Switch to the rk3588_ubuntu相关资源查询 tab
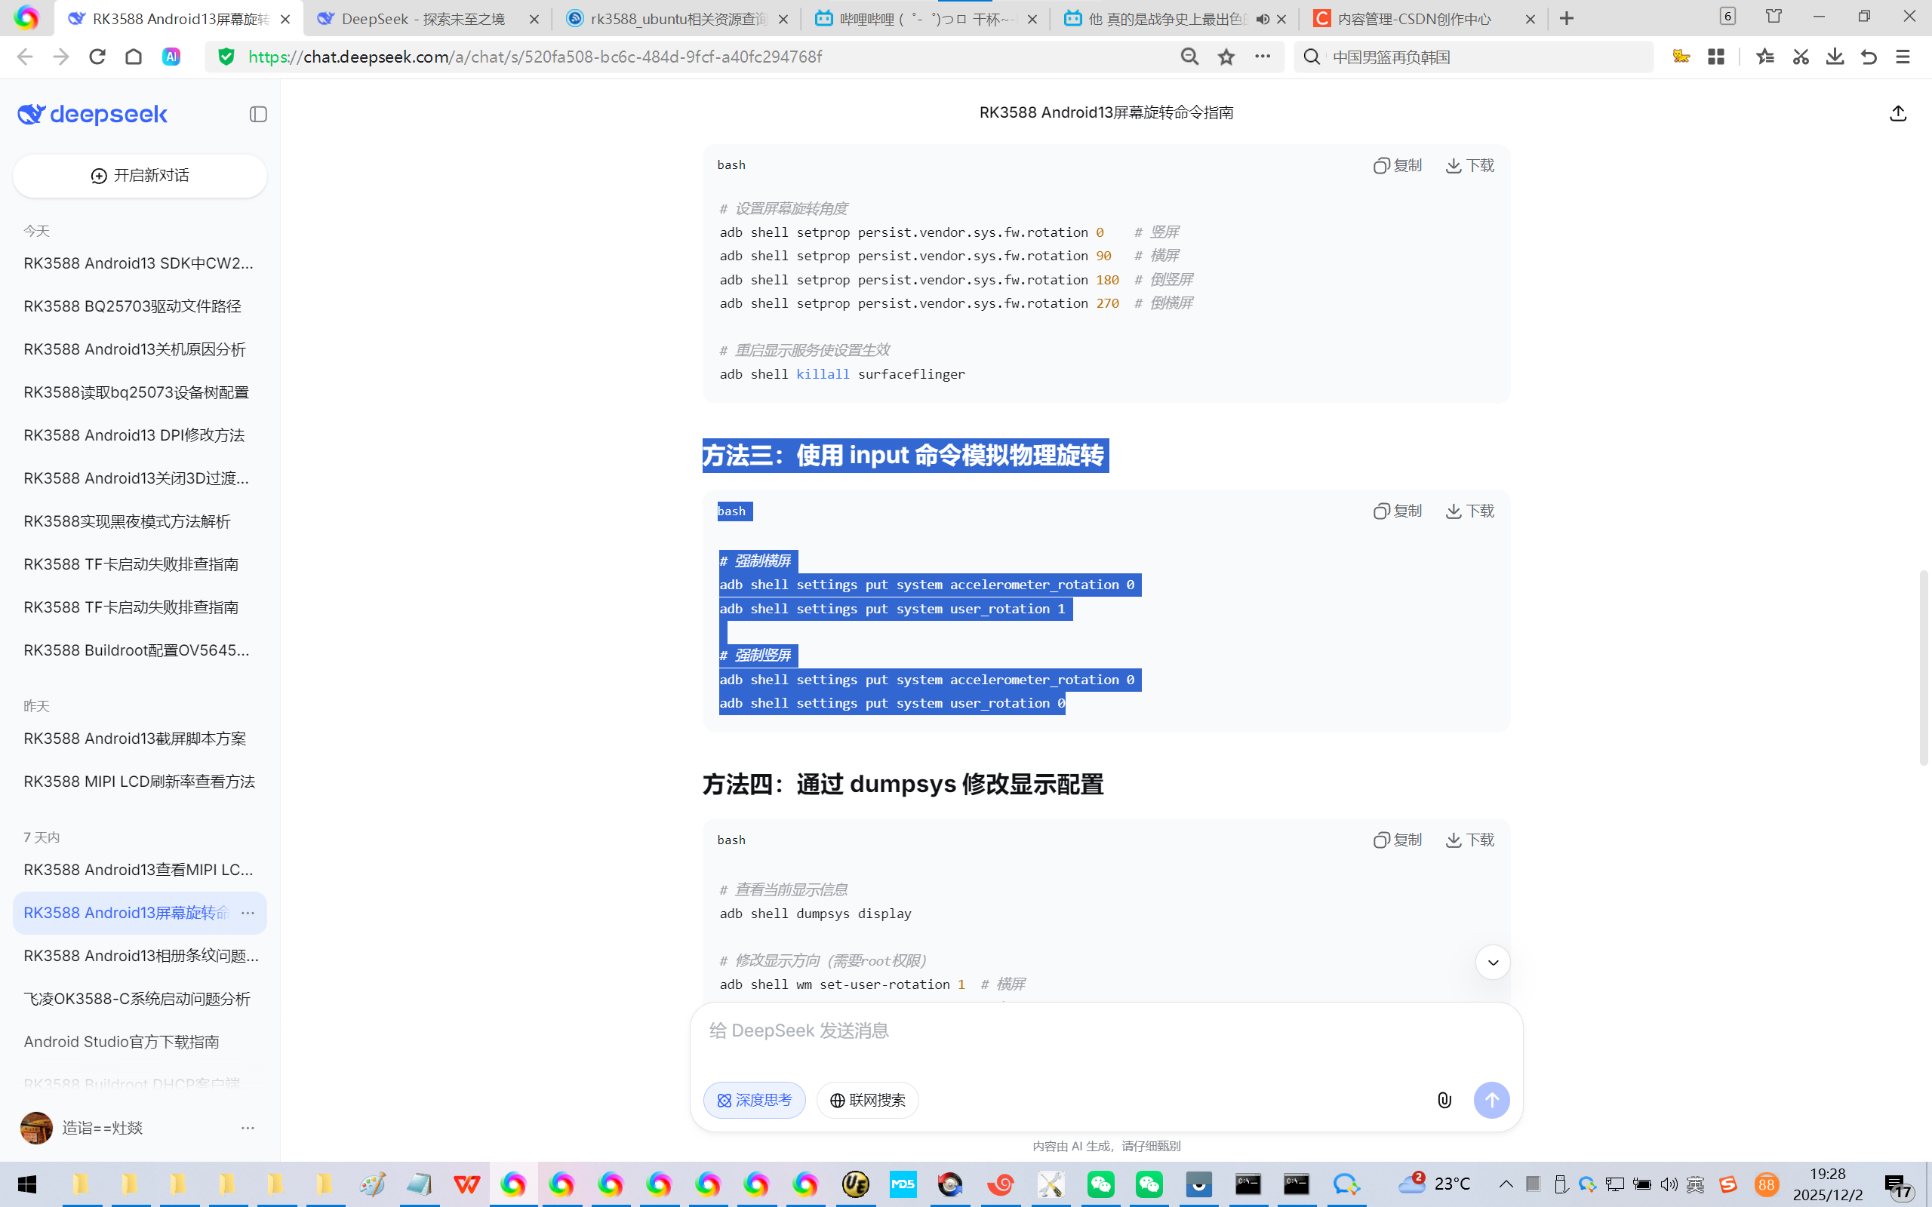The width and height of the screenshot is (1932, 1207). 678,19
